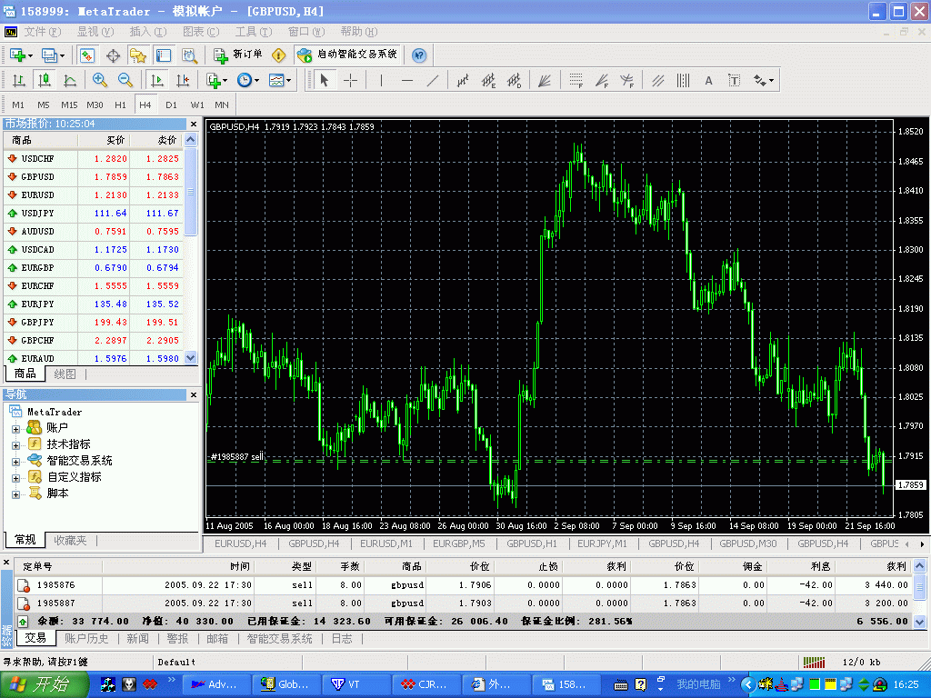
Task: Toggle candlestick chart display mode
Action: 44,81
